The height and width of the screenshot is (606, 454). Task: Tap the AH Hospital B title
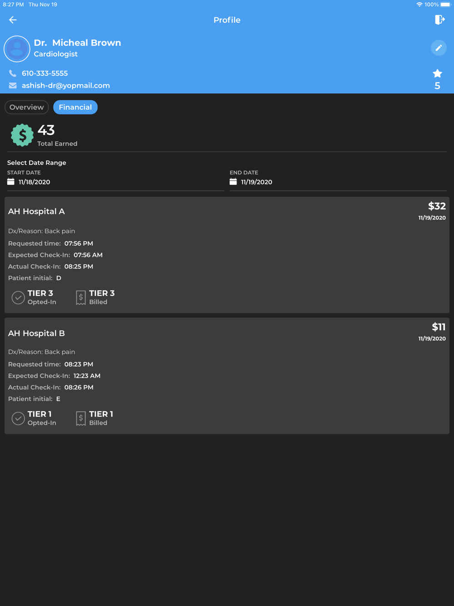pos(36,333)
